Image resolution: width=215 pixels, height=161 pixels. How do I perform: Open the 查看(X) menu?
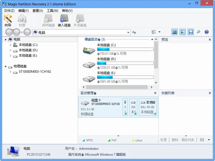(38, 11)
